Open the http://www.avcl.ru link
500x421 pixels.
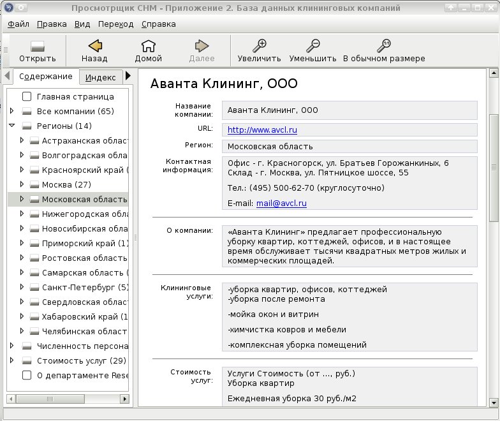click(262, 130)
